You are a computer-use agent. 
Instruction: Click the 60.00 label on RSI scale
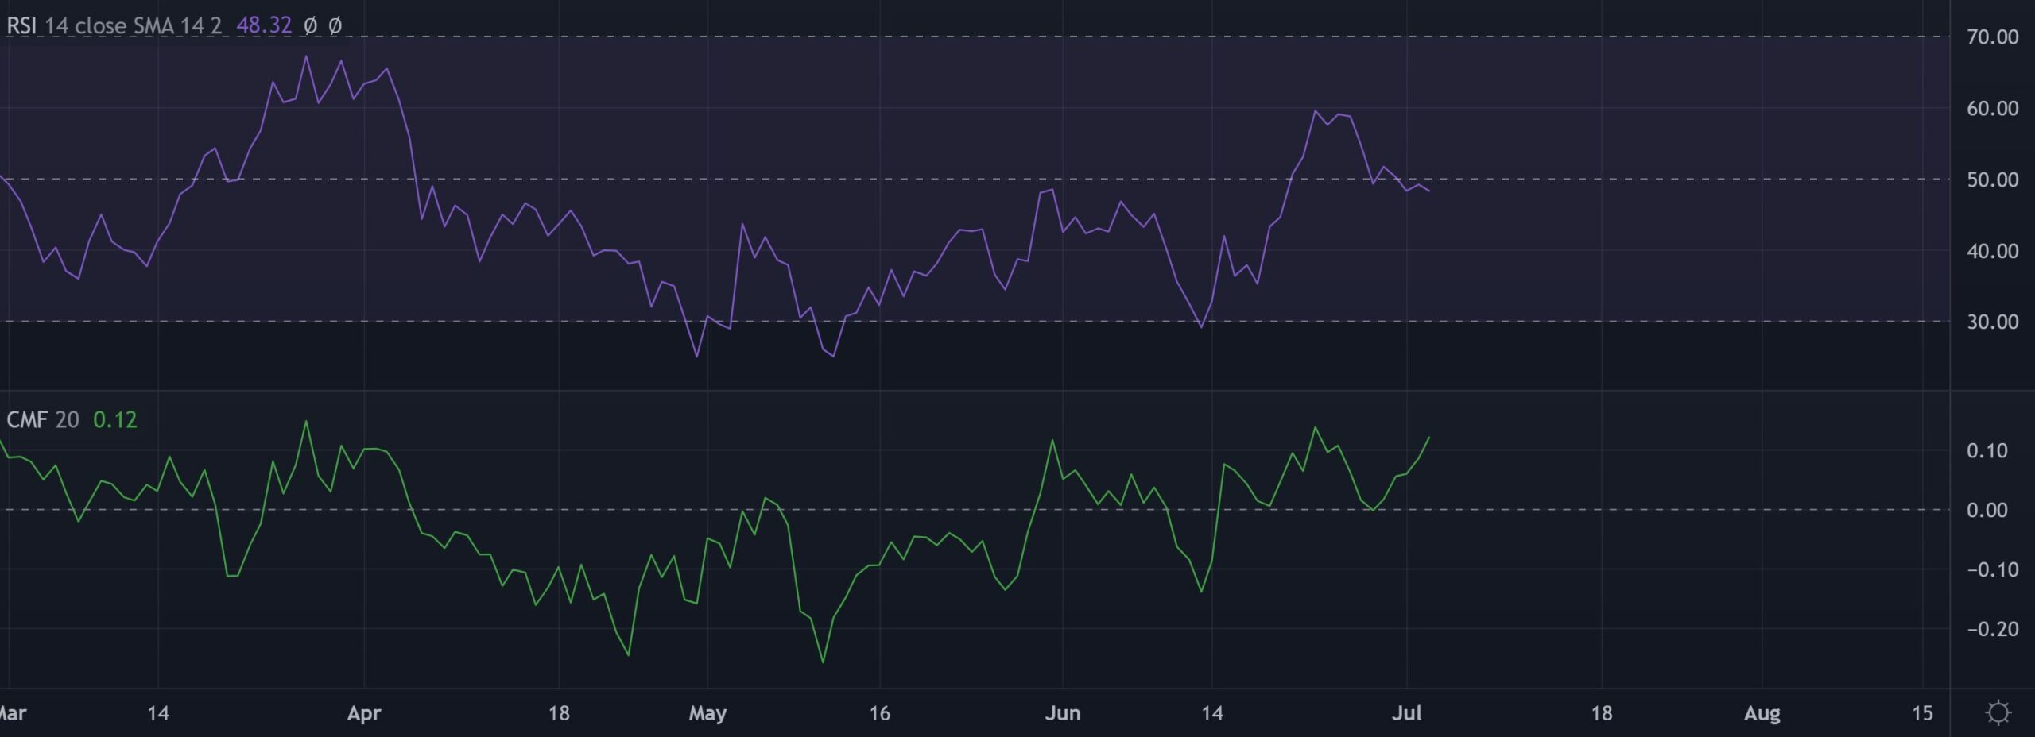(1992, 109)
